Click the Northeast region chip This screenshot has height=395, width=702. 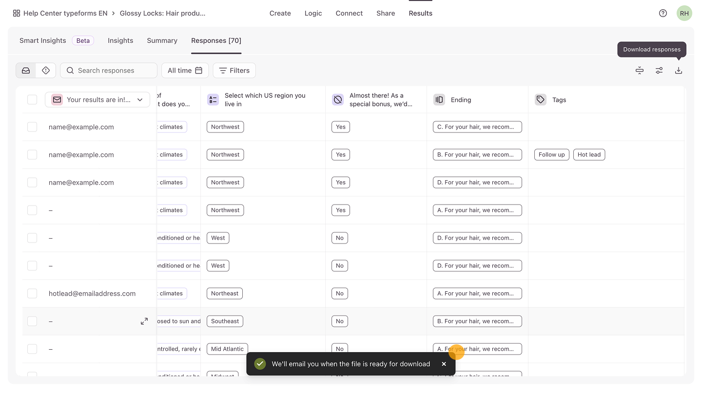(x=225, y=294)
